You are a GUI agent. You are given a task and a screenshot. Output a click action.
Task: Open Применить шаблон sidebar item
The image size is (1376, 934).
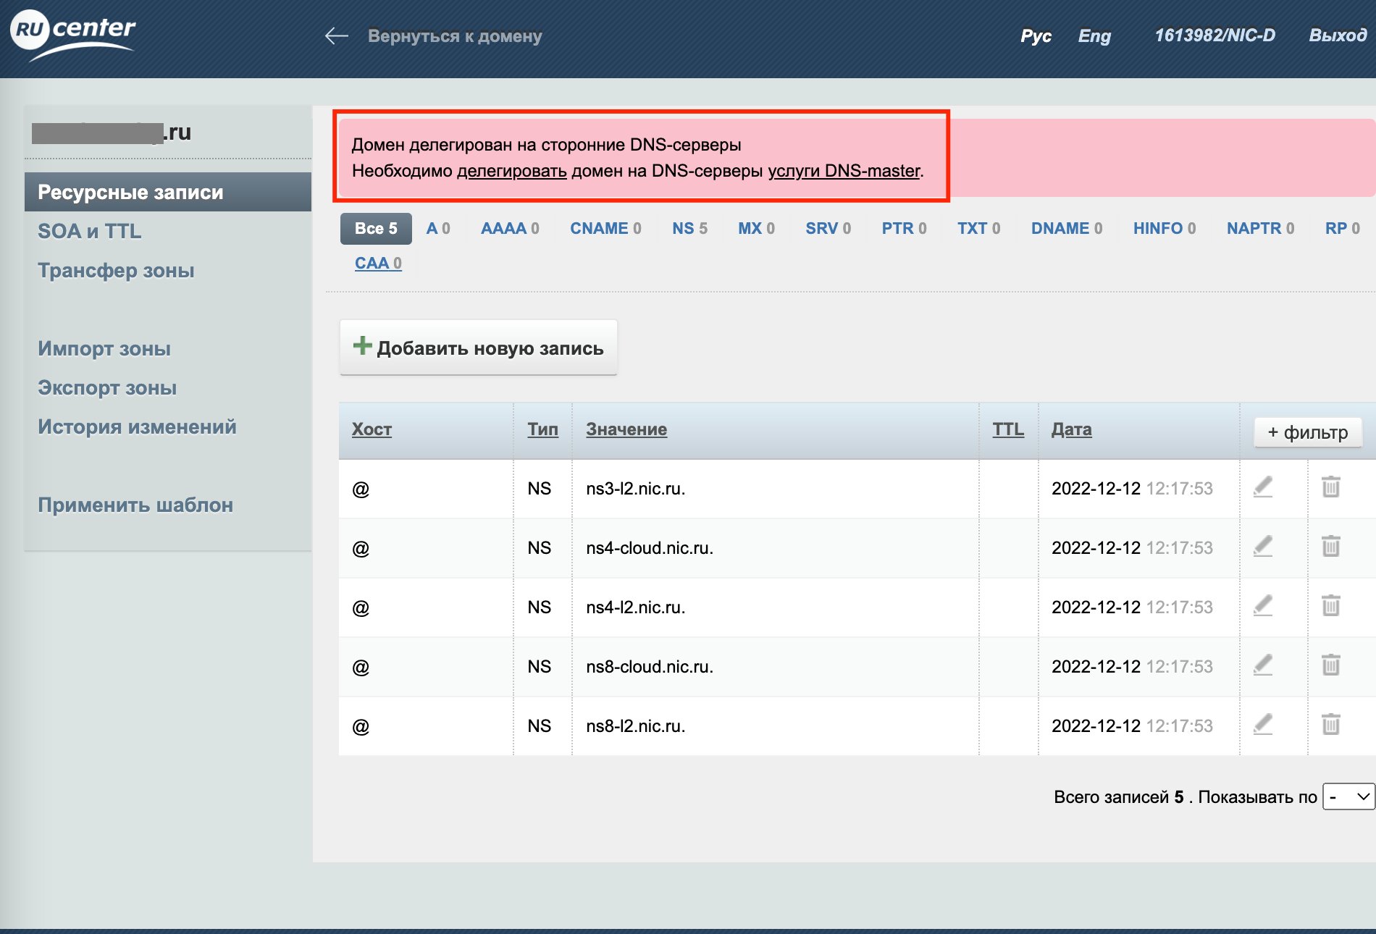tap(135, 505)
